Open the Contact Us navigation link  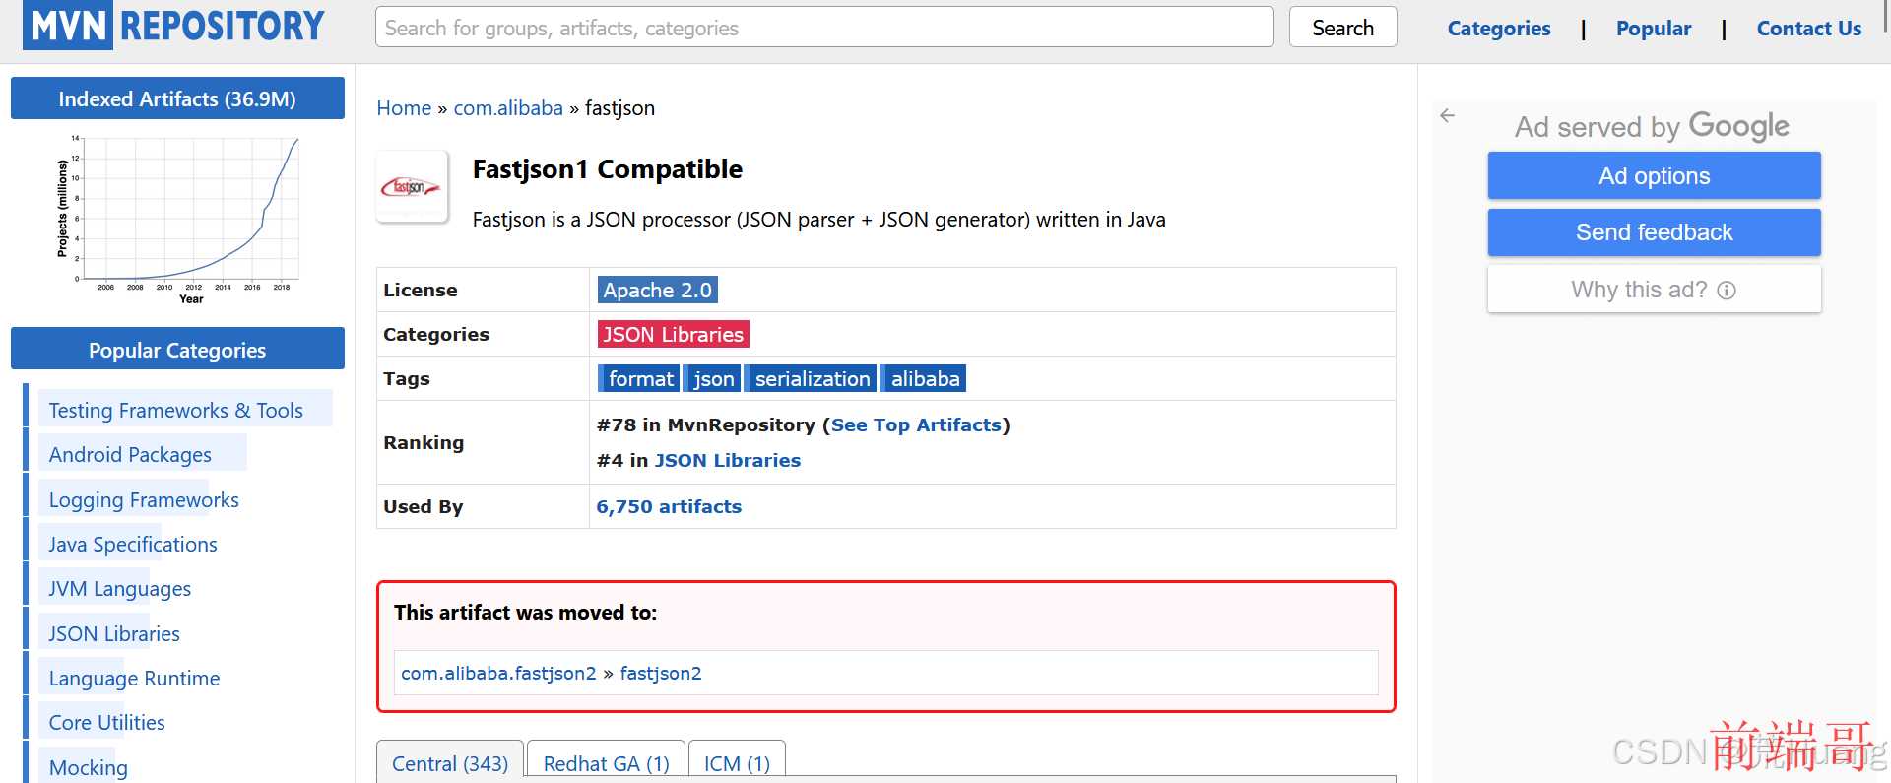(1809, 29)
